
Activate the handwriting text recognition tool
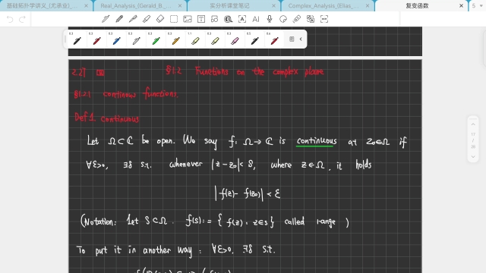242,19
